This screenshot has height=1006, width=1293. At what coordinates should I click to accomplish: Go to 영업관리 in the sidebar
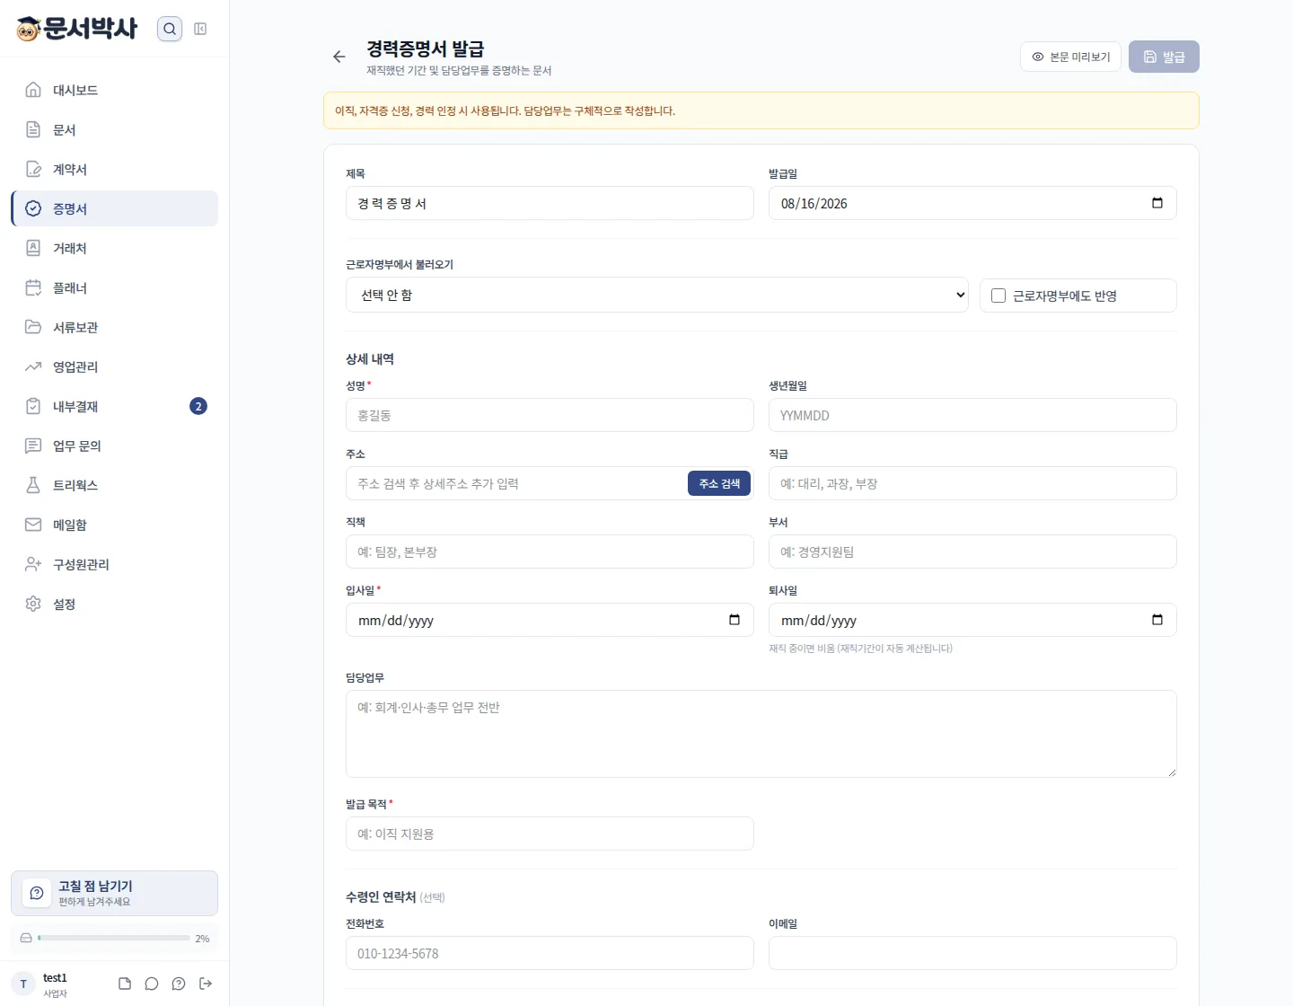pyautogui.click(x=115, y=366)
